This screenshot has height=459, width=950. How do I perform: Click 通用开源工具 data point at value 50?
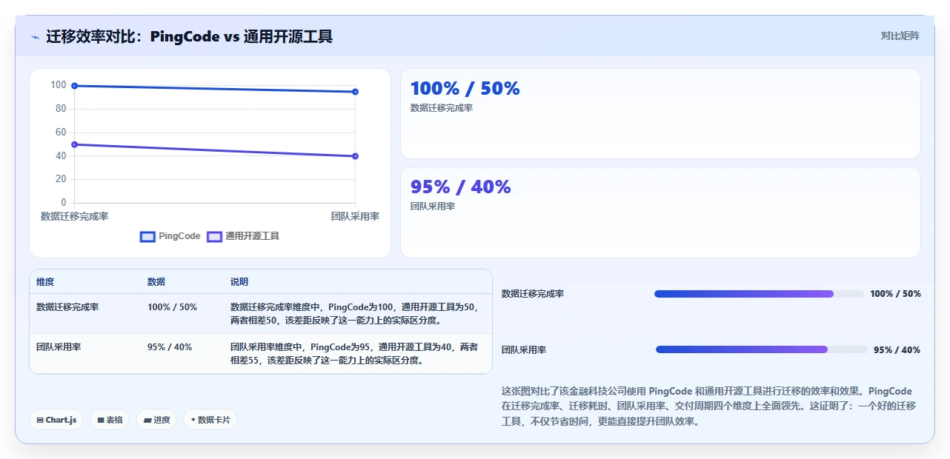74,144
